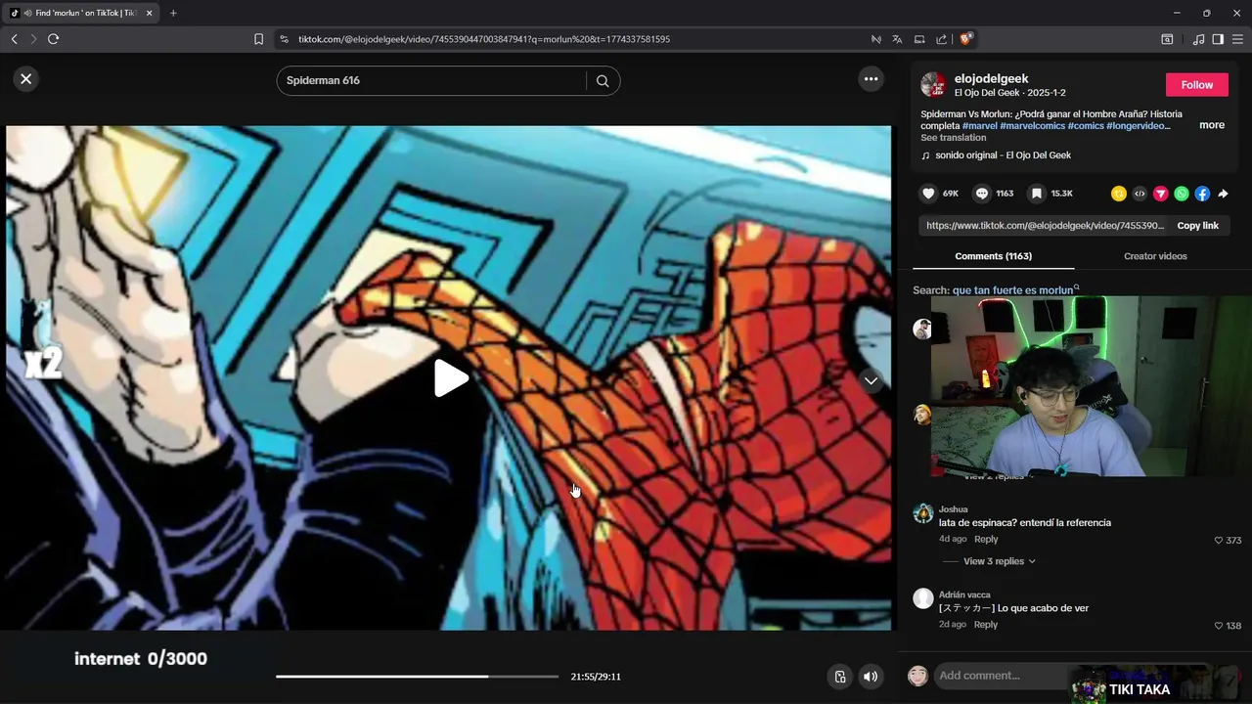Share the video to Facebook
Screen dimensions: 1252x704
coord(1202,194)
